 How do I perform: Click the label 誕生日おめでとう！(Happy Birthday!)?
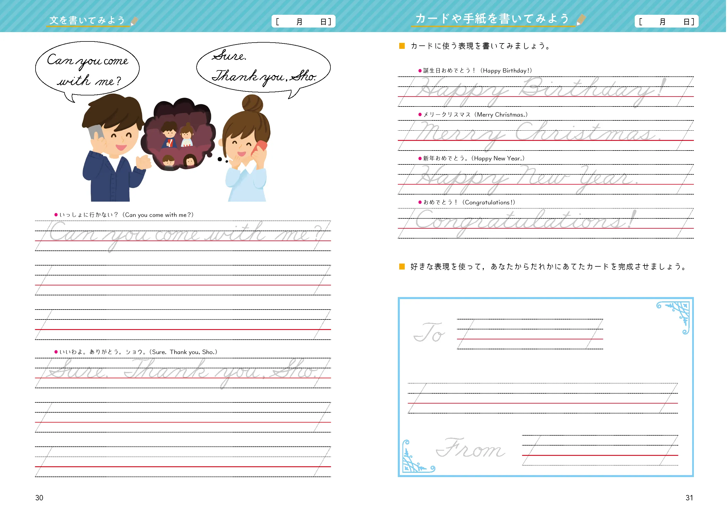[477, 71]
